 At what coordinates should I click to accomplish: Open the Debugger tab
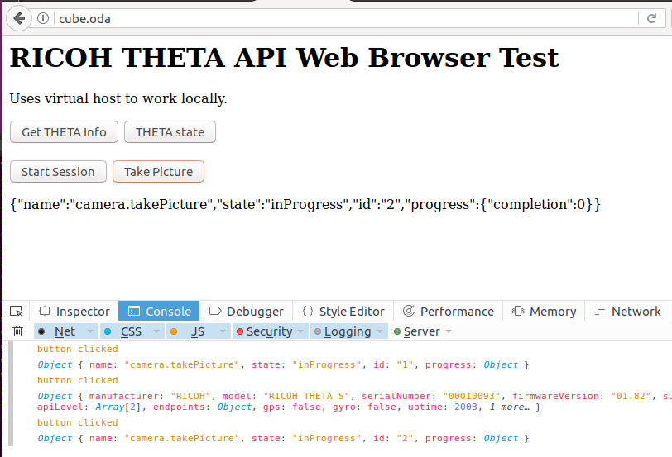(x=246, y=311)
